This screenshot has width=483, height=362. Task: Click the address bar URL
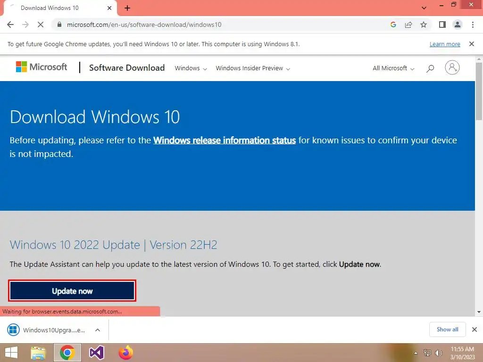click(x=144, y=25)
